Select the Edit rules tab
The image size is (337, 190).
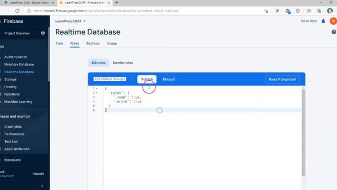[98, 63]
